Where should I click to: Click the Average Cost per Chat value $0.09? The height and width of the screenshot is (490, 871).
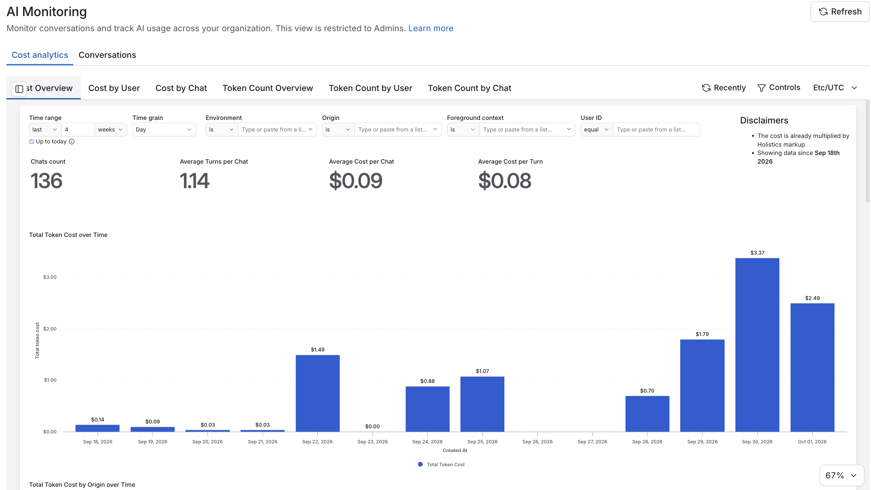point(356,181)
